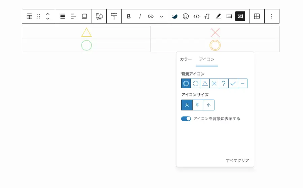This screenshot has width=303, height=188.
Task: Move block up with the up chevron
Action: click(48, 14)
